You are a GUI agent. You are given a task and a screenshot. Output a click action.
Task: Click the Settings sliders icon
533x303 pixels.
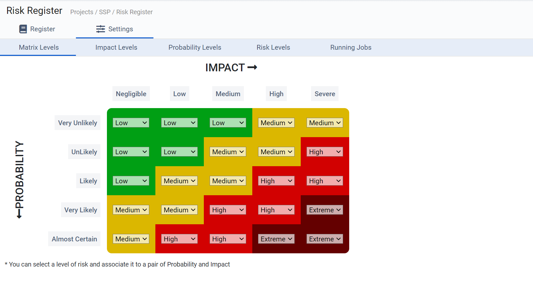click(x=100, y=29)
